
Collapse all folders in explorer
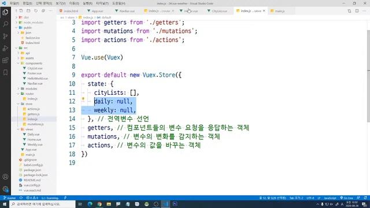(43, 11)
